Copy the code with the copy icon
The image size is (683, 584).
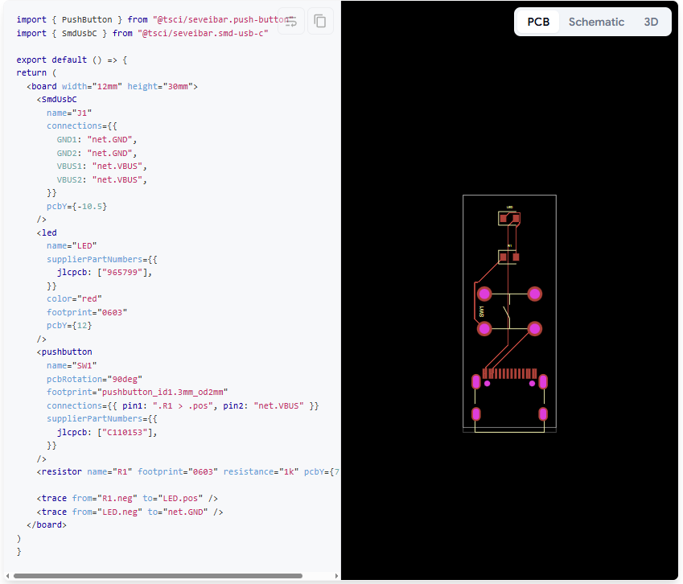pyautogui.click(x=320, y=21)
